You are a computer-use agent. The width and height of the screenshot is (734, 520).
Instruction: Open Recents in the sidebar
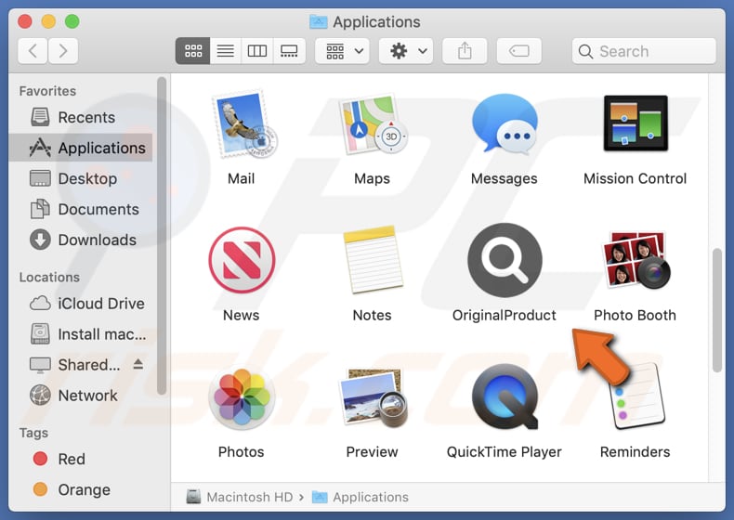coord(81,117)
